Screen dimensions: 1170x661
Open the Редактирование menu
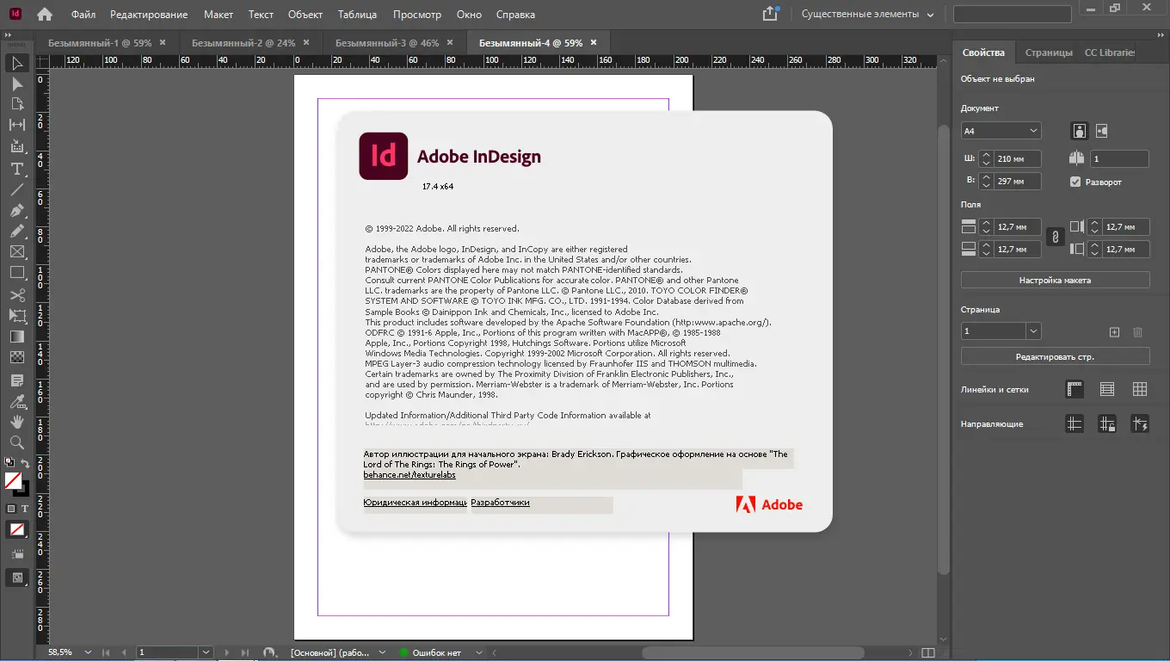(x=150, y=15)
